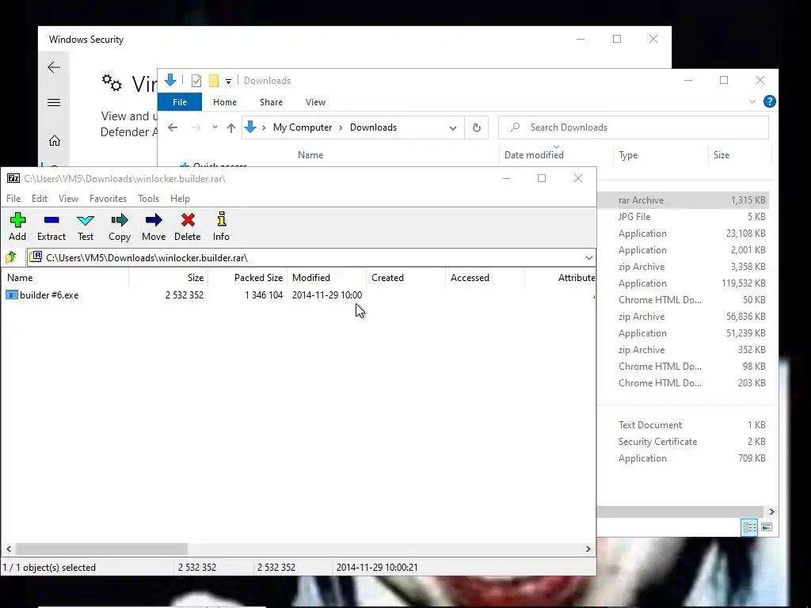Click the Properties quick access toolbar icon
The image size is (811, 608).
point(196,81)
